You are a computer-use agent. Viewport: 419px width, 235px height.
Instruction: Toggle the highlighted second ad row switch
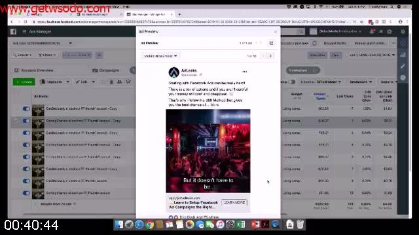point(26,121)
